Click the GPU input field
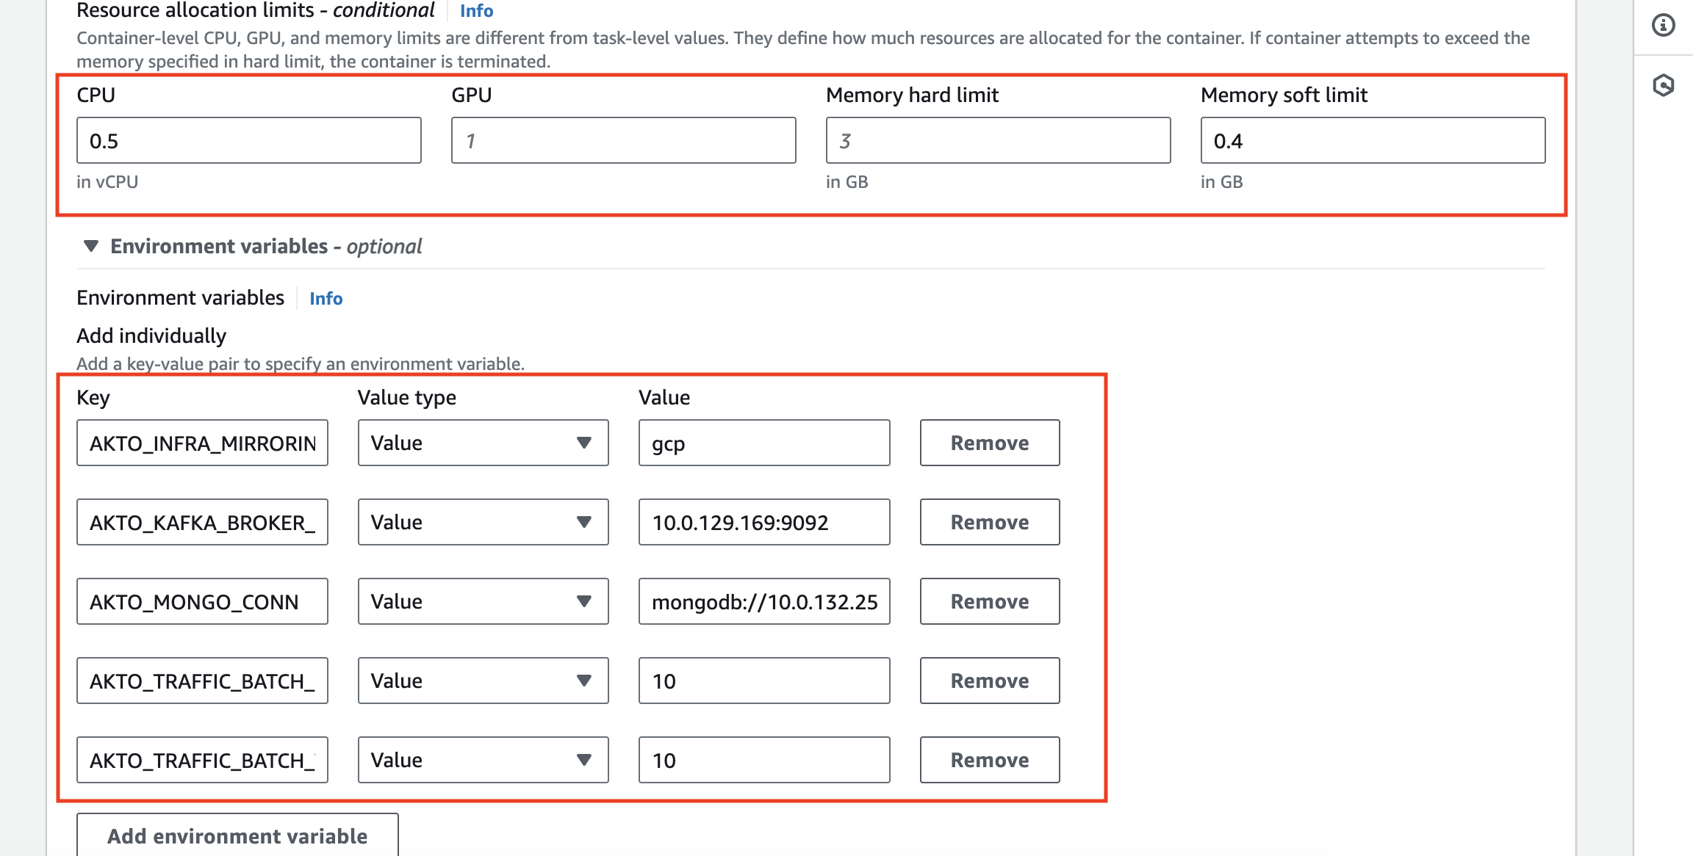The width and height of the screenshot is (1693, 856). (x=622, y=140)
